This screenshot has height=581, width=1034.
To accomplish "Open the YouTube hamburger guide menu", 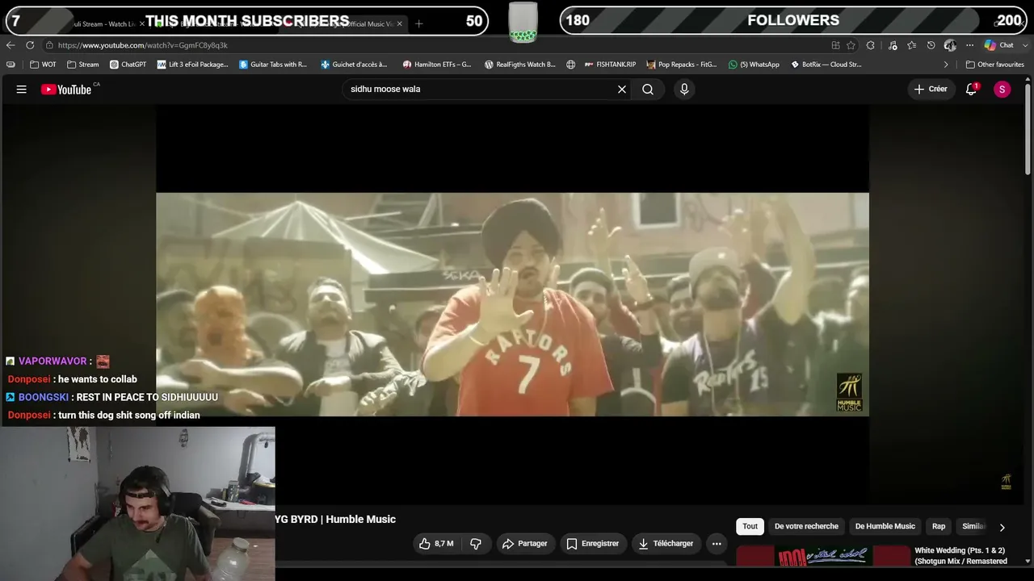I will 22,90.
